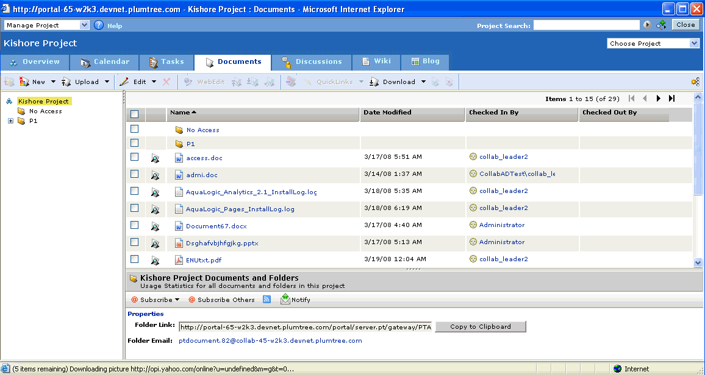Switch to the Tasks tab
Screen dimensions: 705x375
click(x=166, y=62)
